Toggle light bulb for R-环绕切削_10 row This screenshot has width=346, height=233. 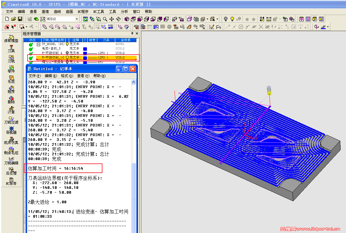click(67, 57)
